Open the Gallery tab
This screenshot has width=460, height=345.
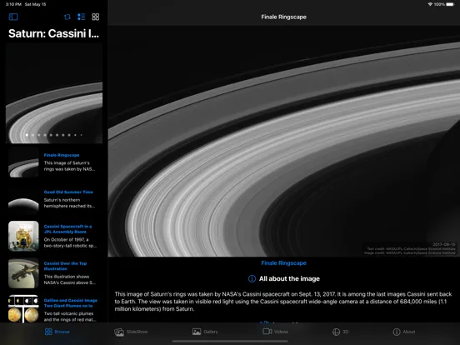click(x=205, y=332)
